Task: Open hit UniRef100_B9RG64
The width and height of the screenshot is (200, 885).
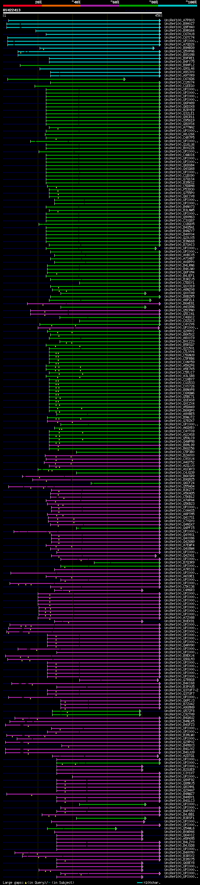Action: [179, 30]
